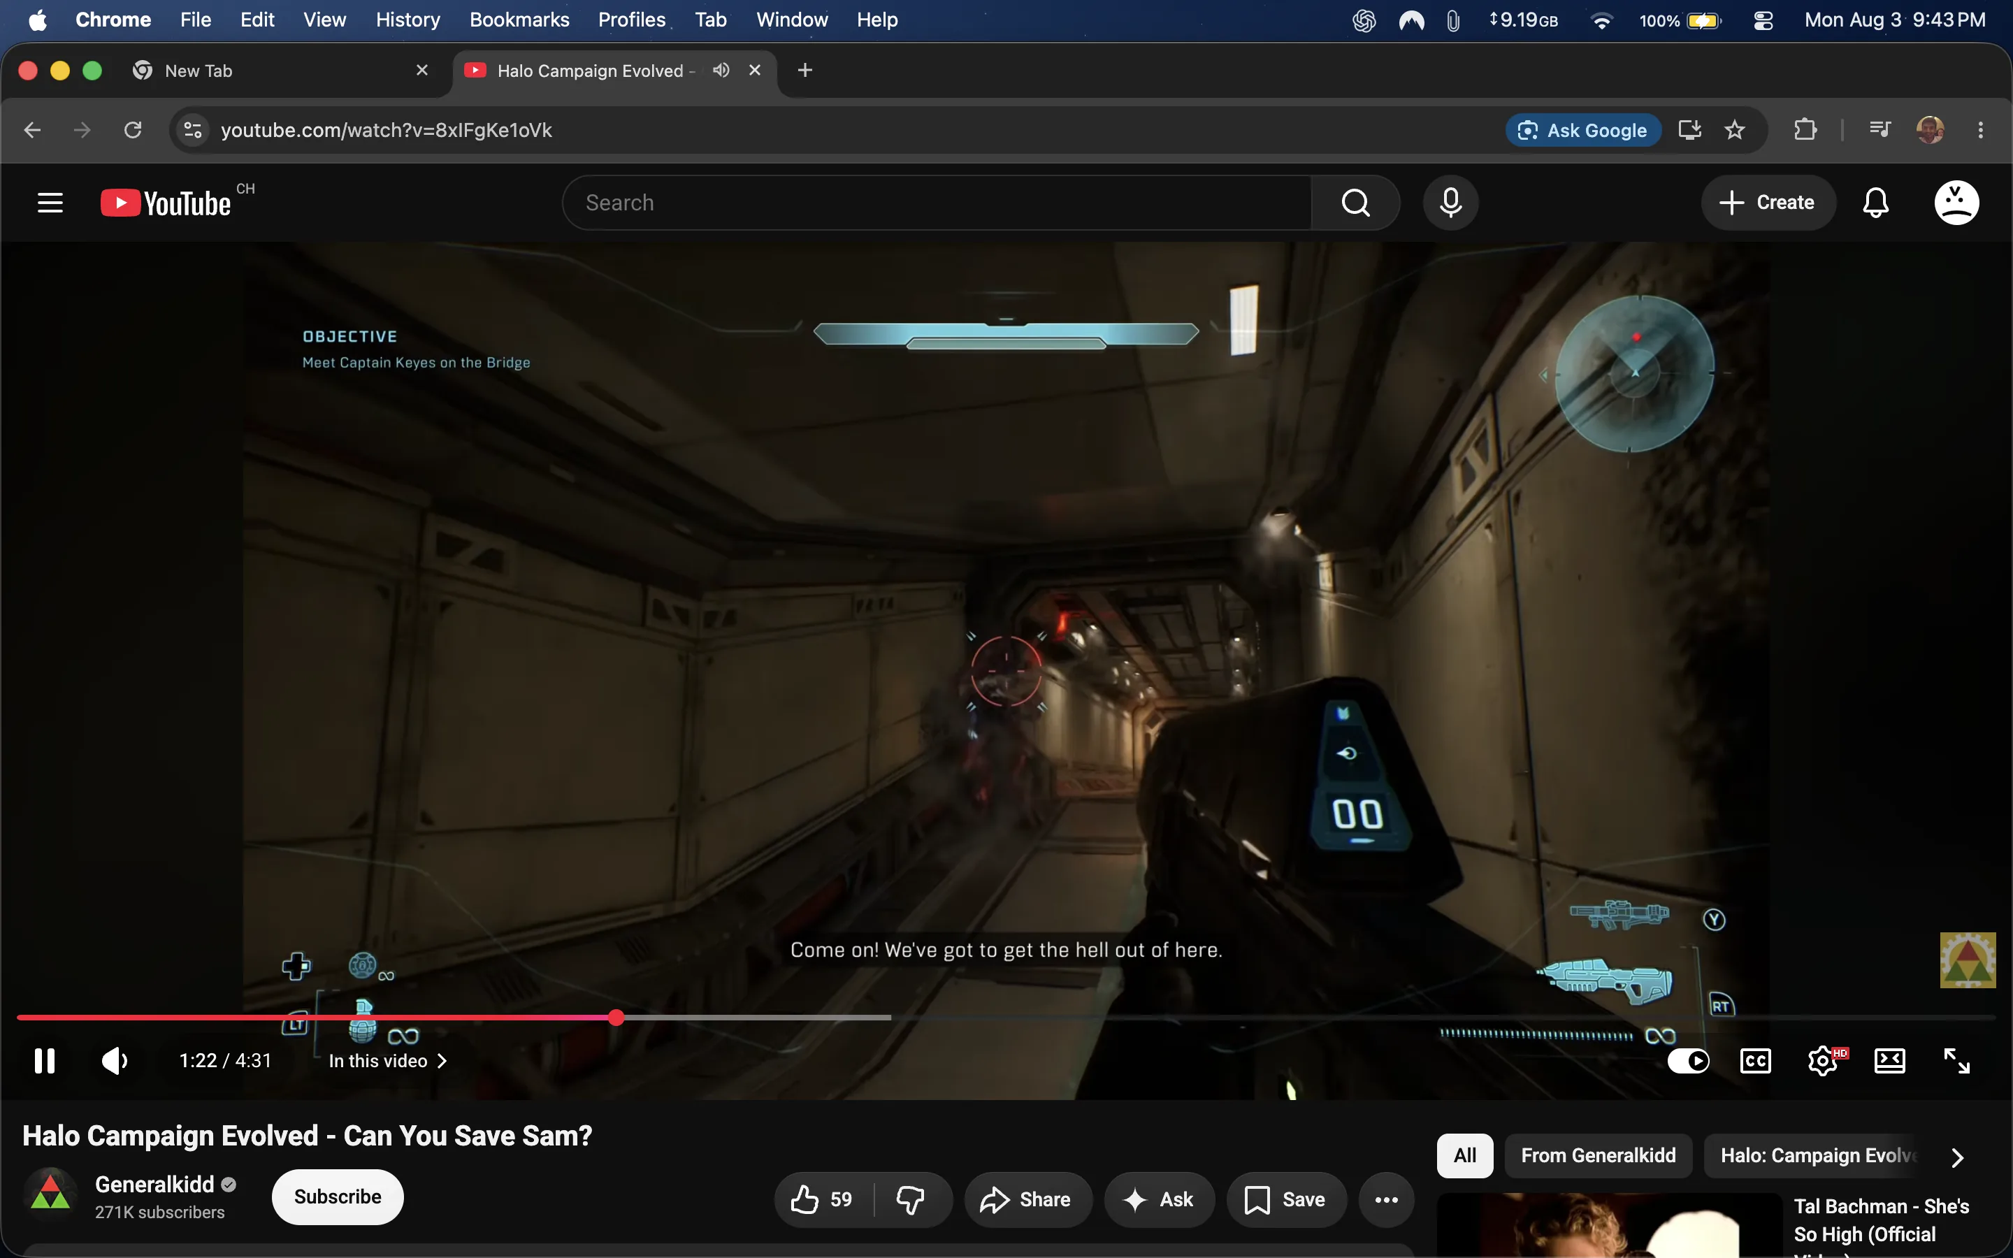Open the notifications bell
The width and height of the screenshot is (2013, 1258).
click(x=1876, y=202)
